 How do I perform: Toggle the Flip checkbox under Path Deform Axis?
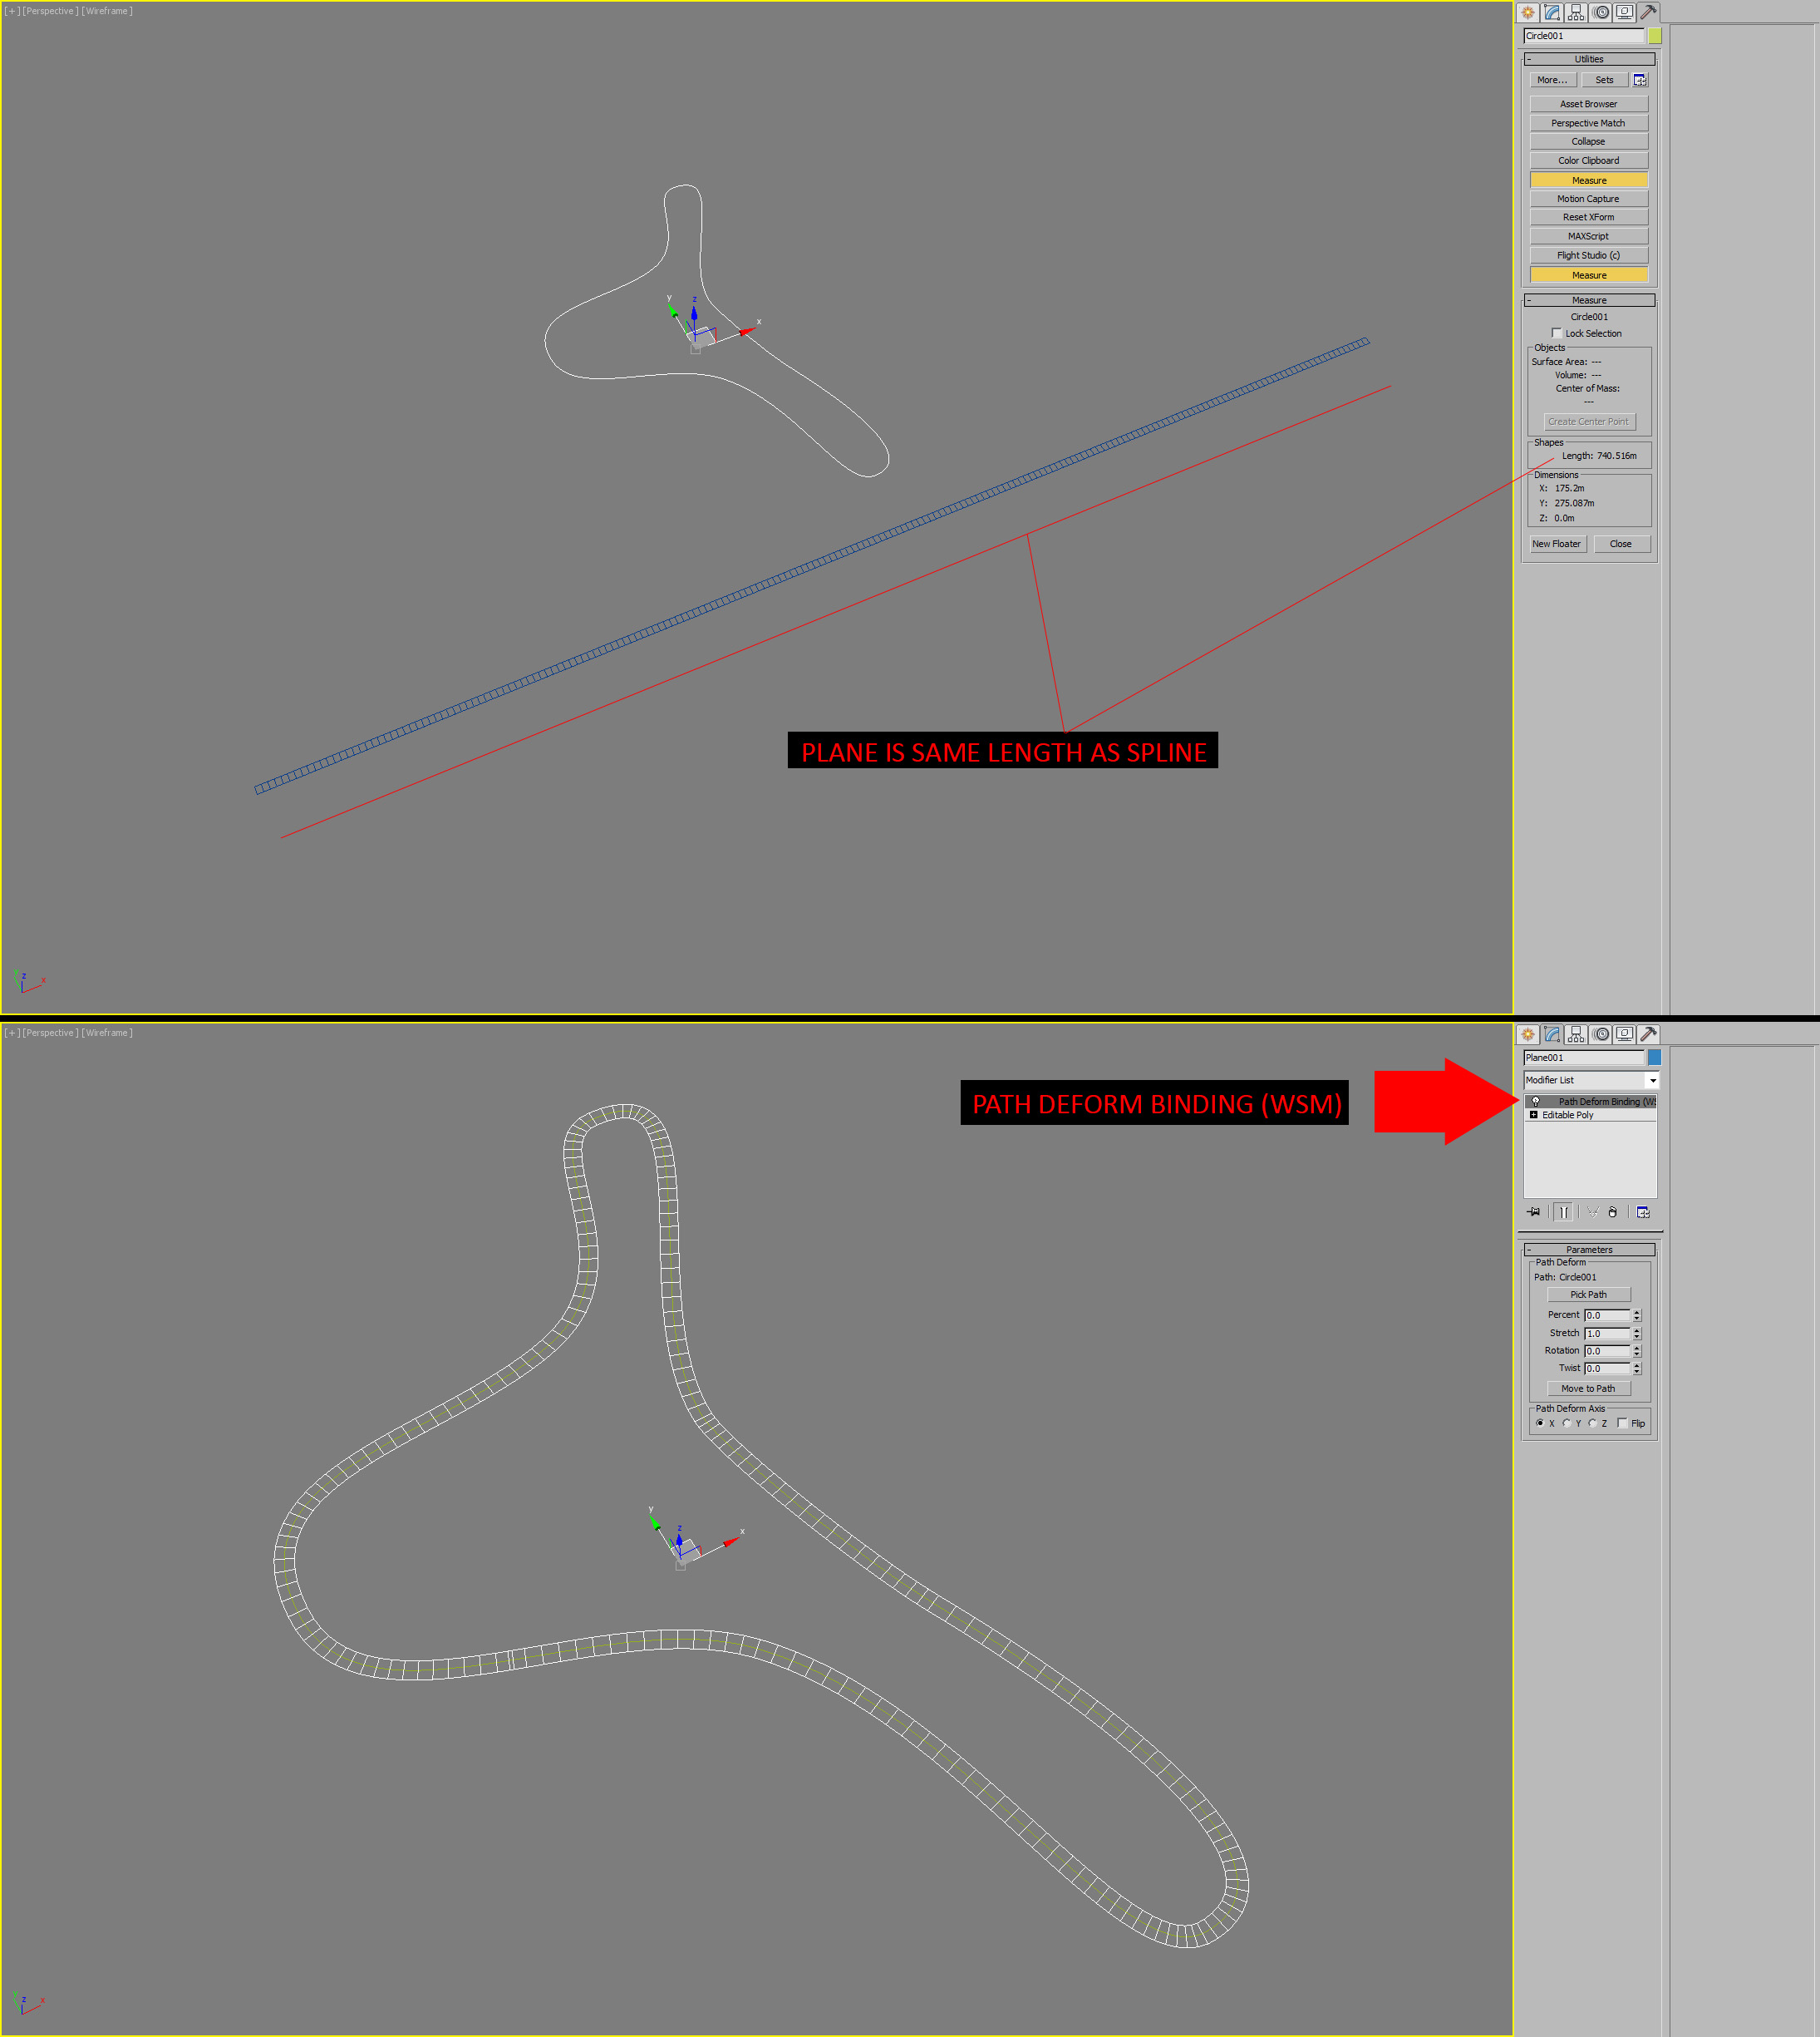pyautogui.click(x=1623, y=1423)
